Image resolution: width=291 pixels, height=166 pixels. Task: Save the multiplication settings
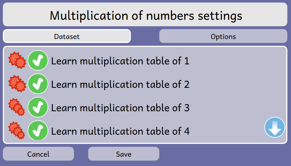pos(124,154)
